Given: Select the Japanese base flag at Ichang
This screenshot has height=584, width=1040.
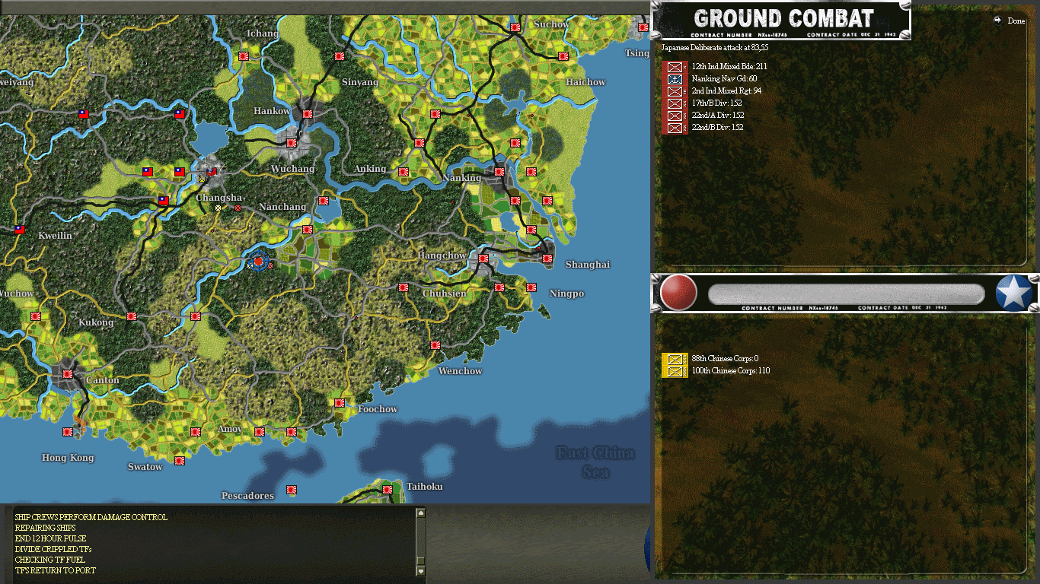Looking at the screenshot, I should pos(244,56).
